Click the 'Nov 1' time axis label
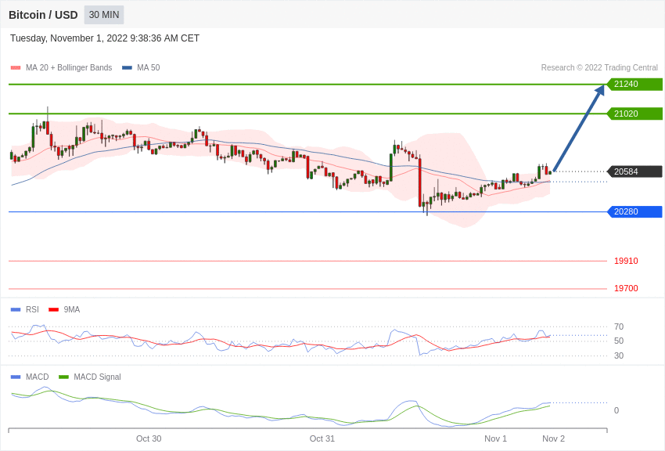The image size is (665, 451). (x=495, y=438)
